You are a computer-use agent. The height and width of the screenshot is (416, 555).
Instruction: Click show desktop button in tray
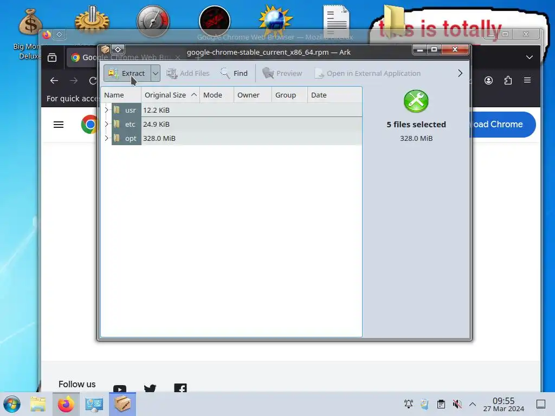(541, 404)
